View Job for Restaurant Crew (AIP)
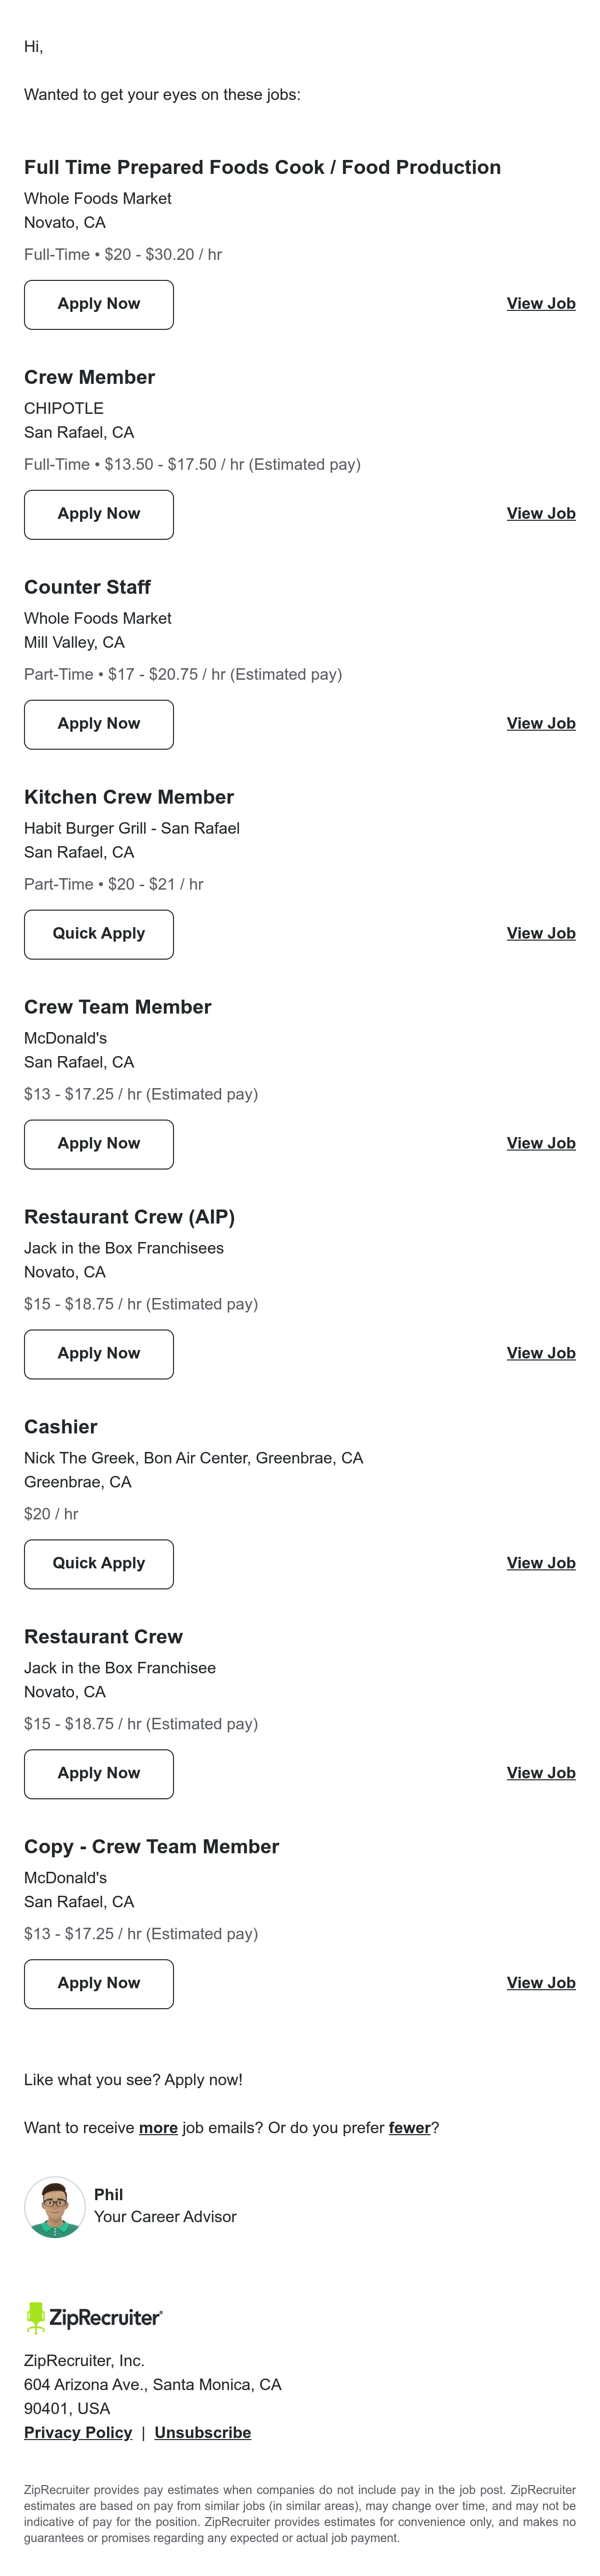Image resolution: width=600 pixels, height=2576 pixels. click(541, 1354)
